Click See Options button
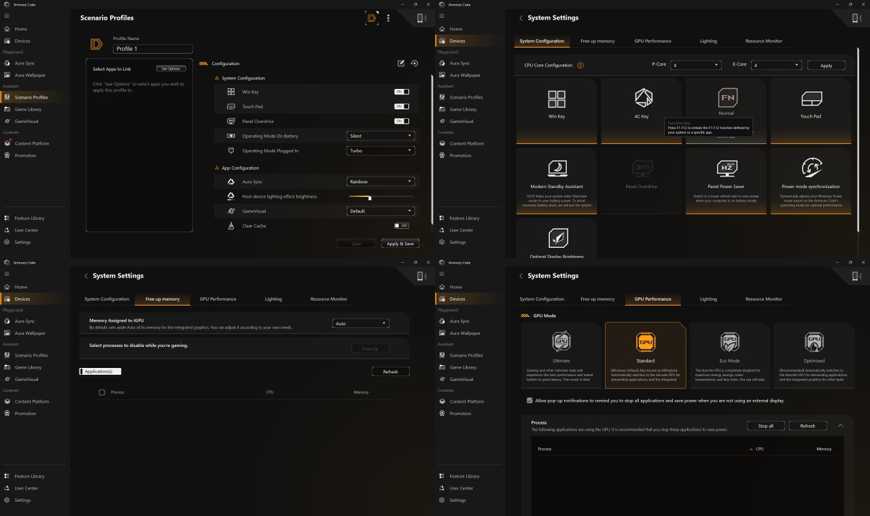 click(x=171, y=69)
